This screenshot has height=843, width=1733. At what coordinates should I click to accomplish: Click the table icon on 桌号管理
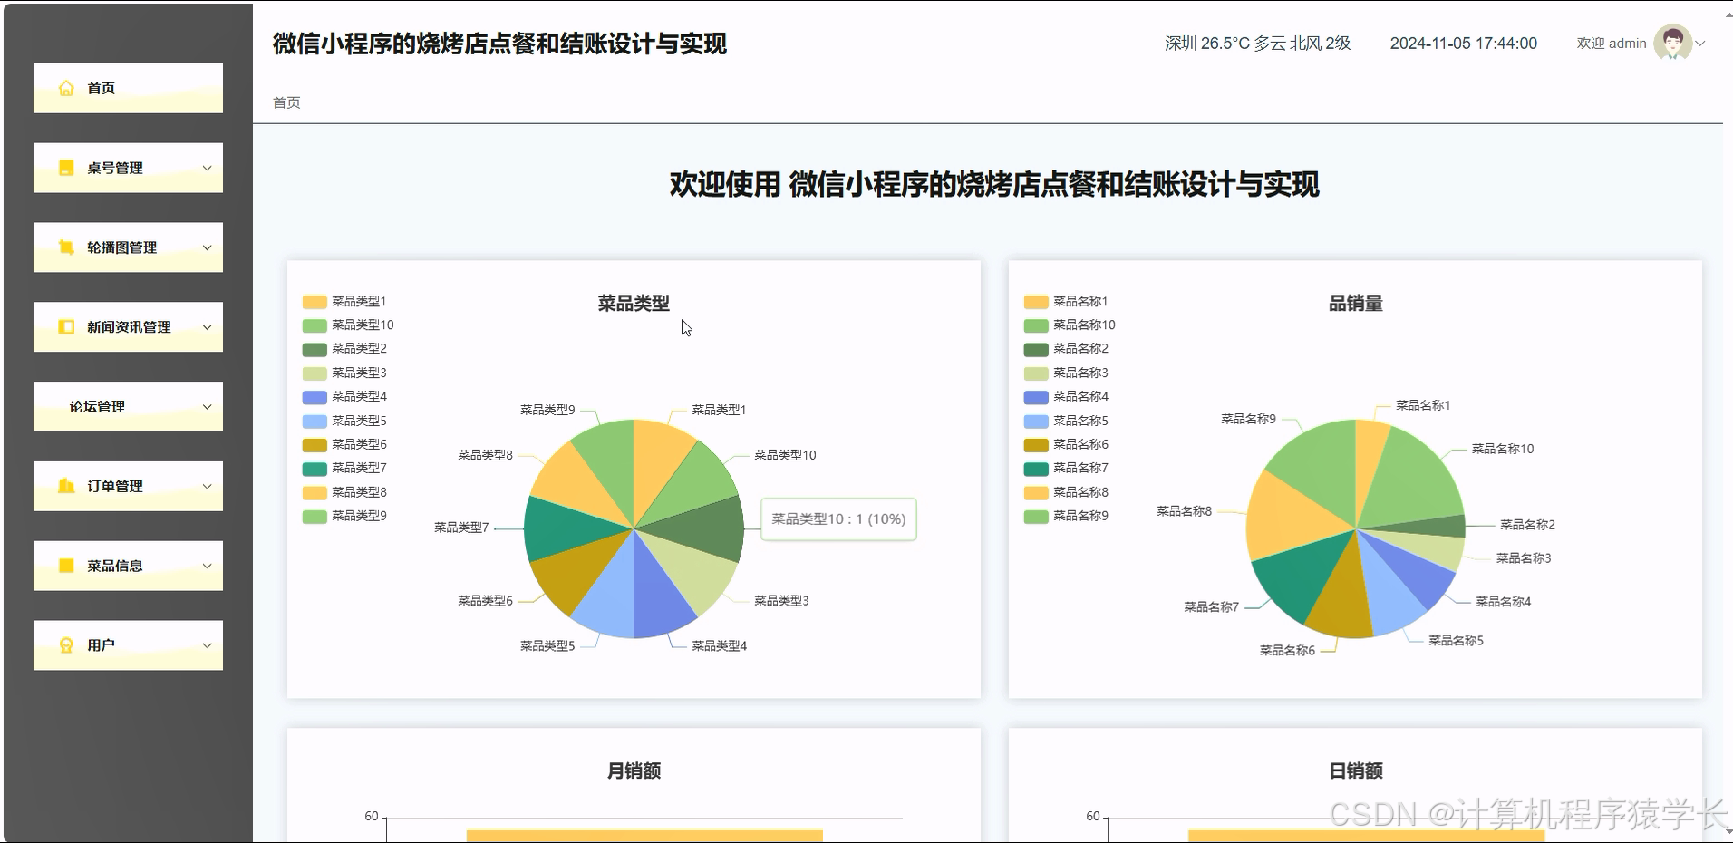coord(64,167)
